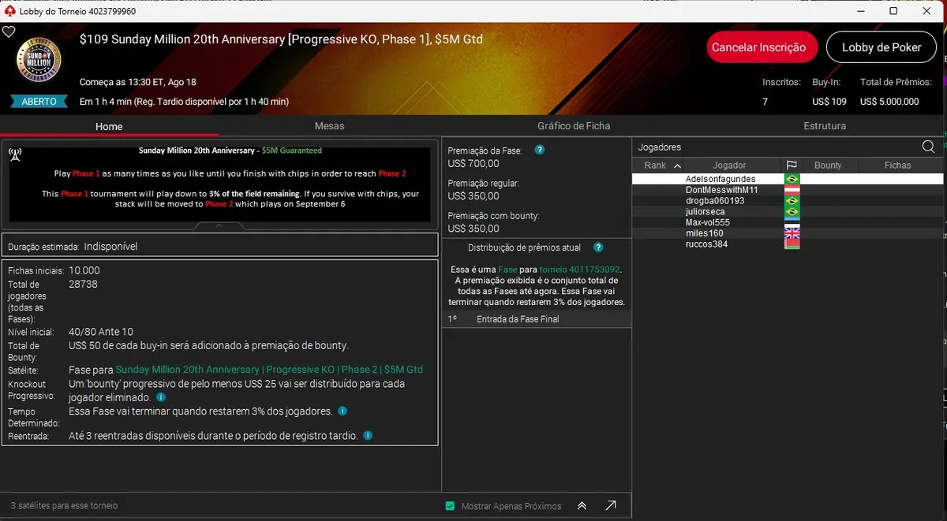Switch to the Home tab
Viewport: 947px width, 521px height.
click(x=109, y=126)
